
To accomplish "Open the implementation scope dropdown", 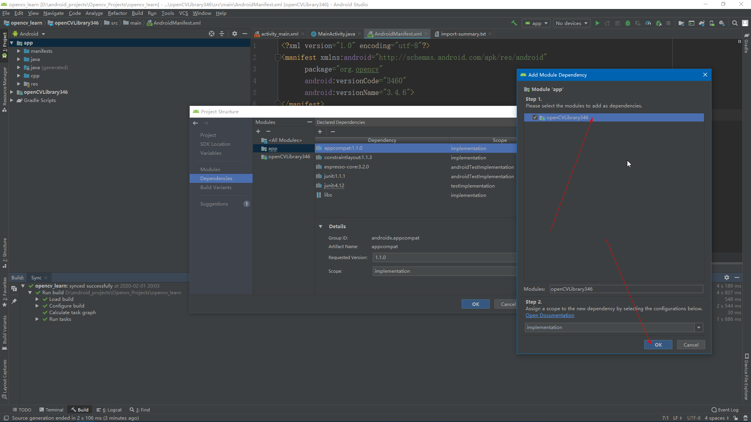I will [x=699, y=327].
